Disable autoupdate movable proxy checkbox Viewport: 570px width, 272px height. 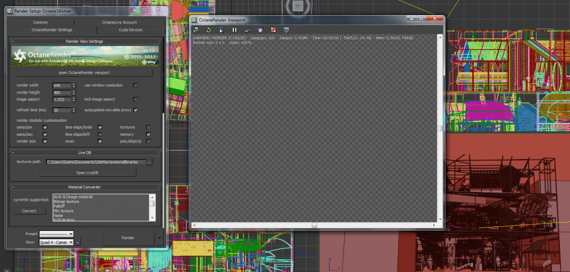coord(136,110)
